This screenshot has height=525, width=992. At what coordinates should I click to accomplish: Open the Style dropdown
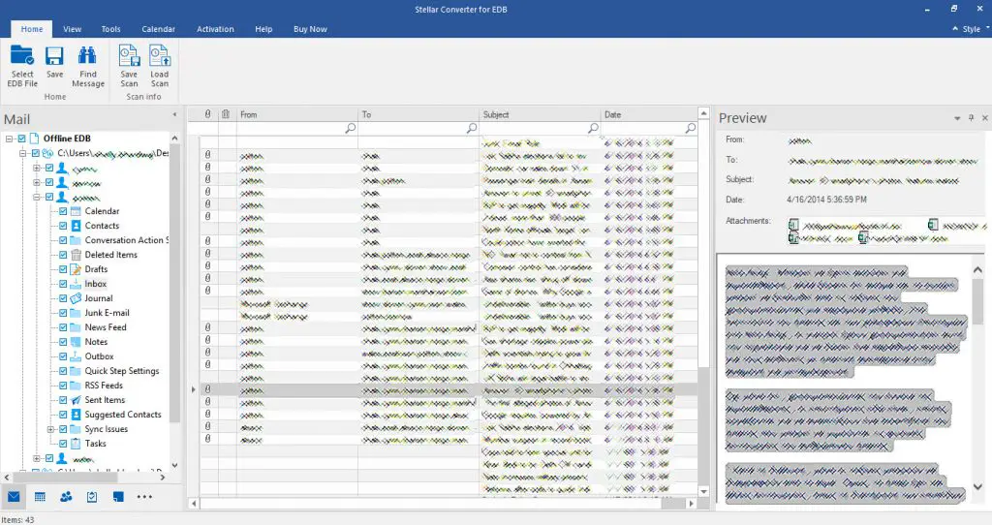[971, 29]
